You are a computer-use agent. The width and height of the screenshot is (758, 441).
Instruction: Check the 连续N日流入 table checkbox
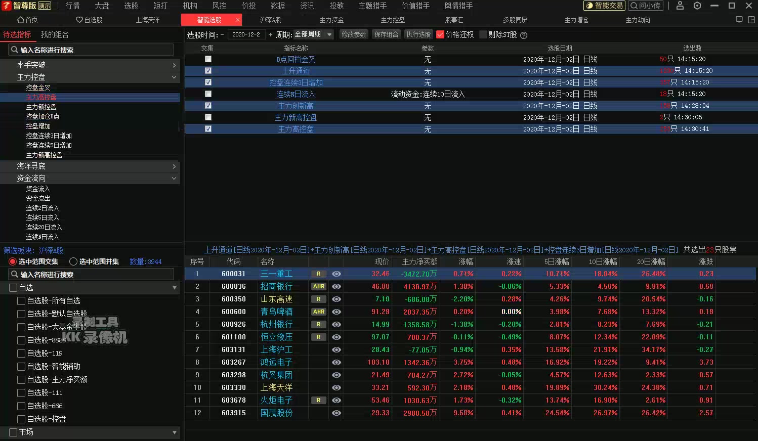point(208,94)
